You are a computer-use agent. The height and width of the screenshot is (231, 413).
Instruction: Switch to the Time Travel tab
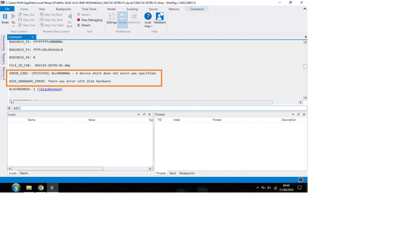click(x=89, y=9)
